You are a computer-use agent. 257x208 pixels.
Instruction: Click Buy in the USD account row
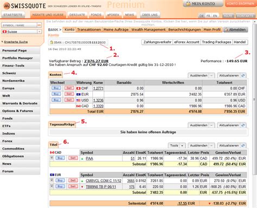pos(56,100)
